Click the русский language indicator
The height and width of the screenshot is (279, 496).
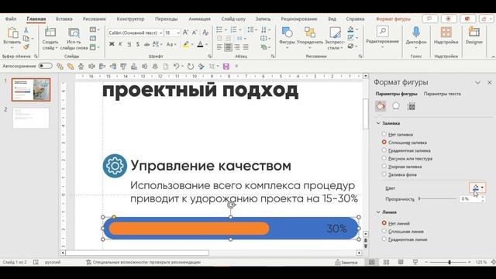pos(53,262)
